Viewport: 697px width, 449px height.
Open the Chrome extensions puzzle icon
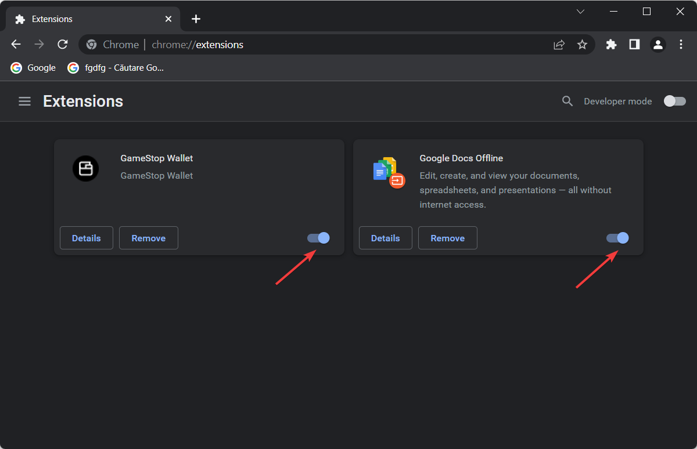tap(611, 44)
